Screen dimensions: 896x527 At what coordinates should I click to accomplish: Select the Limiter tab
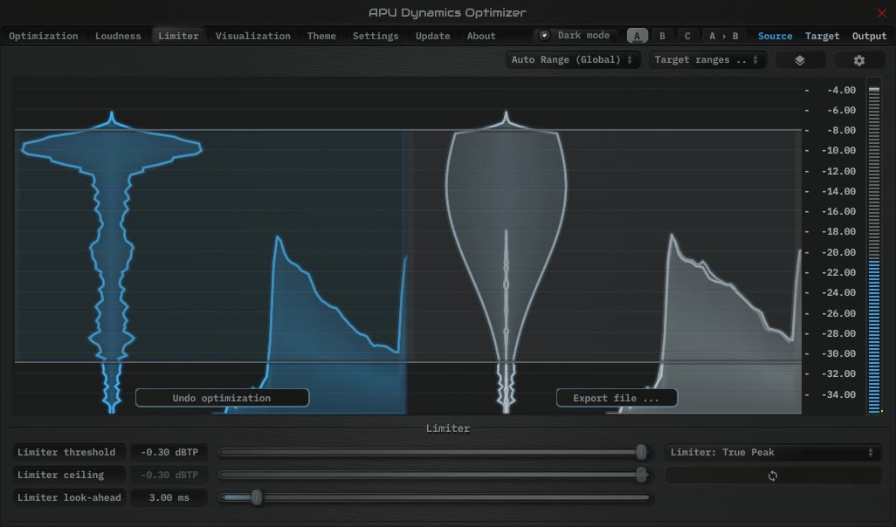pos(178,36)
